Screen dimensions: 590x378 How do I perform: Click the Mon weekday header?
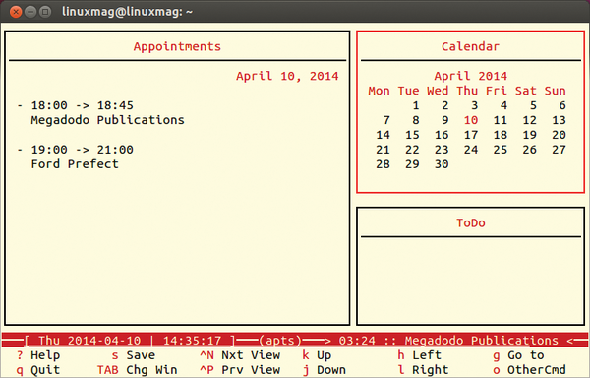pos(379,91)
